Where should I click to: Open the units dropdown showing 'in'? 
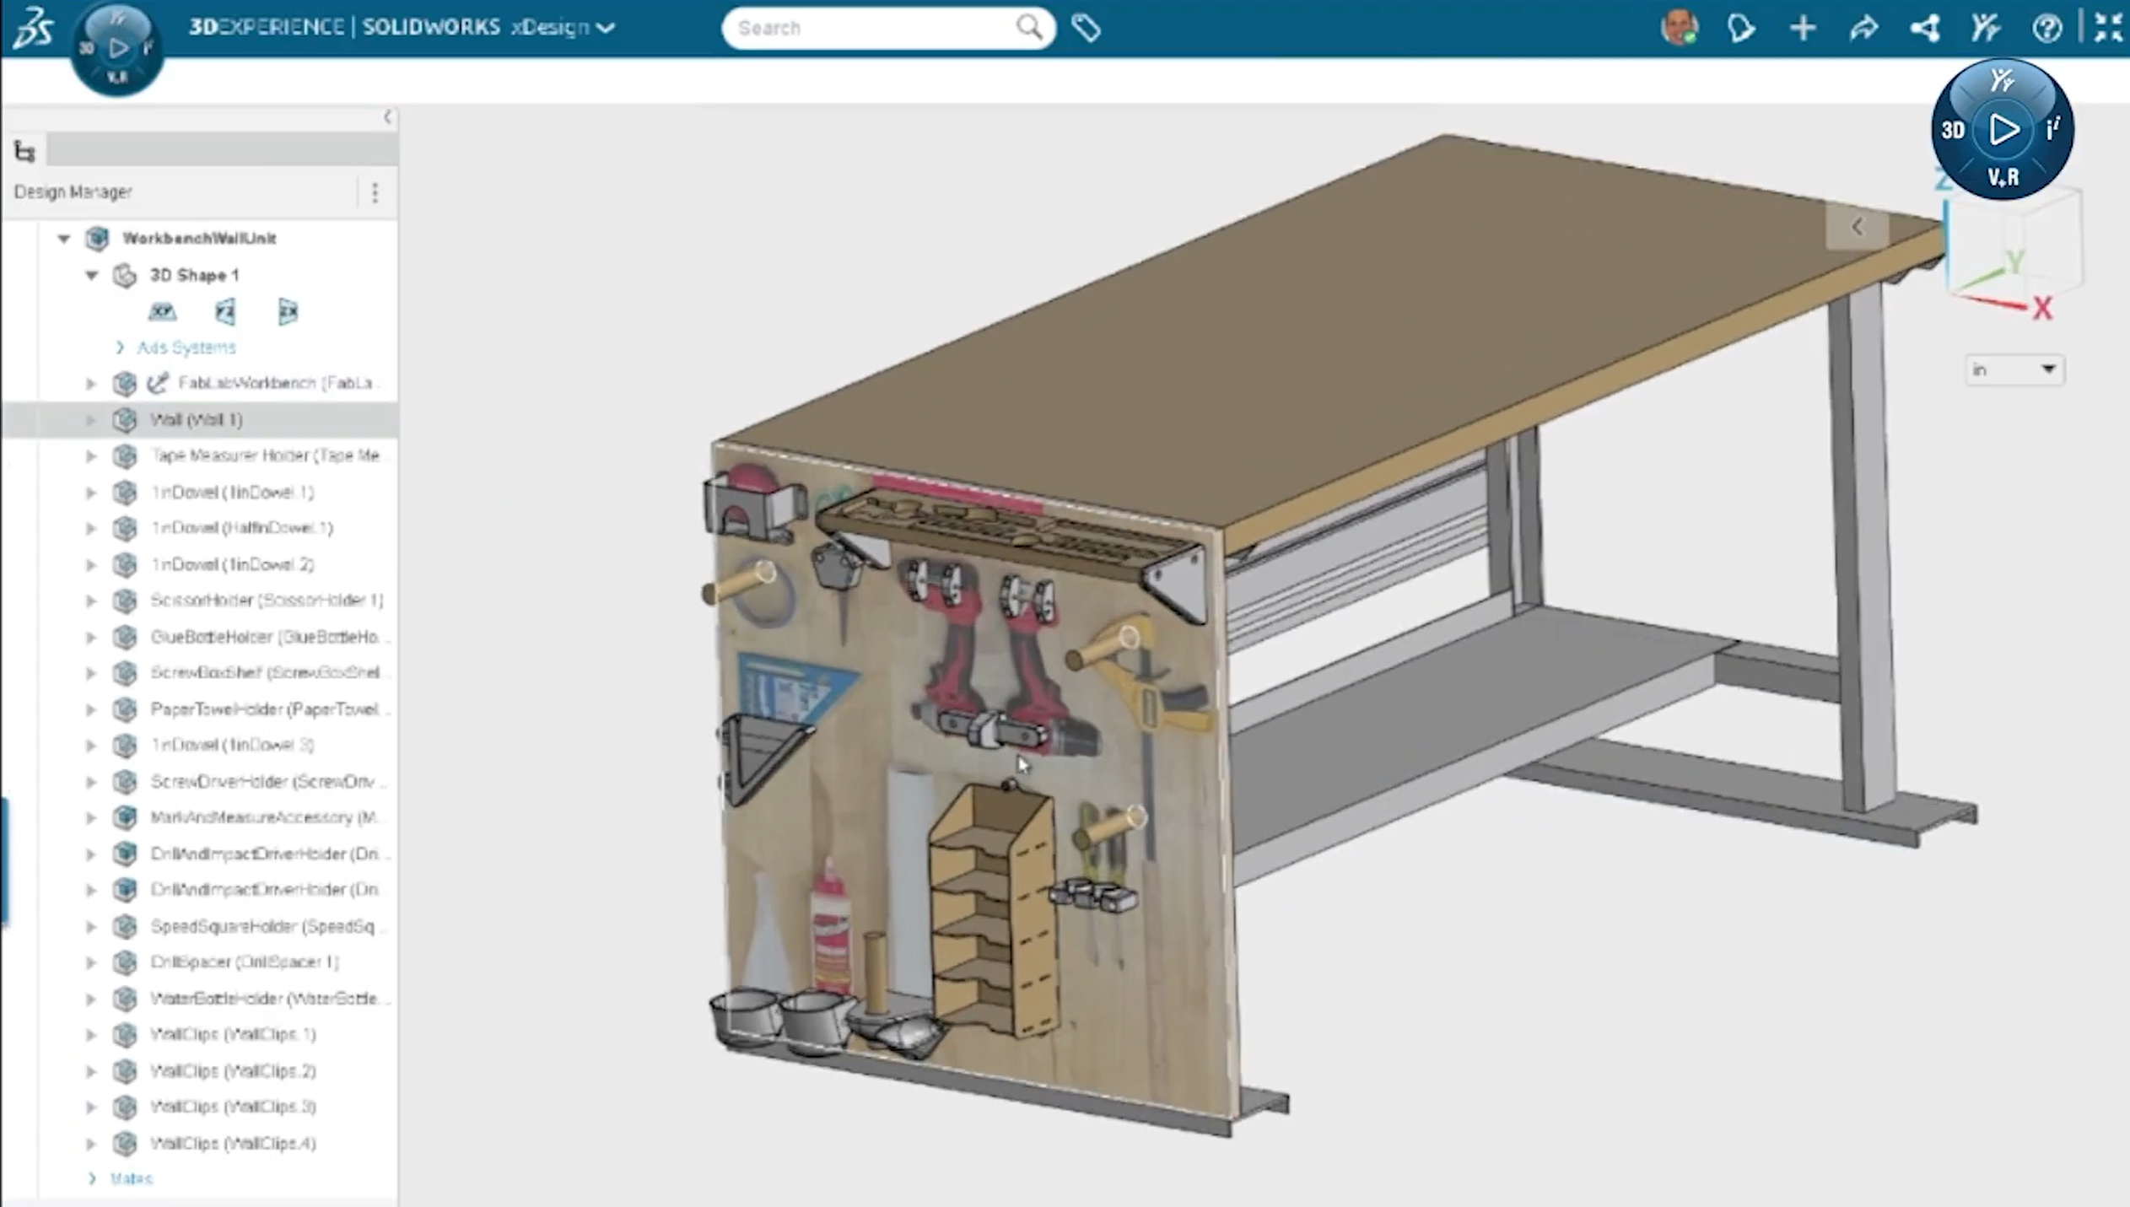[2014, 369]
